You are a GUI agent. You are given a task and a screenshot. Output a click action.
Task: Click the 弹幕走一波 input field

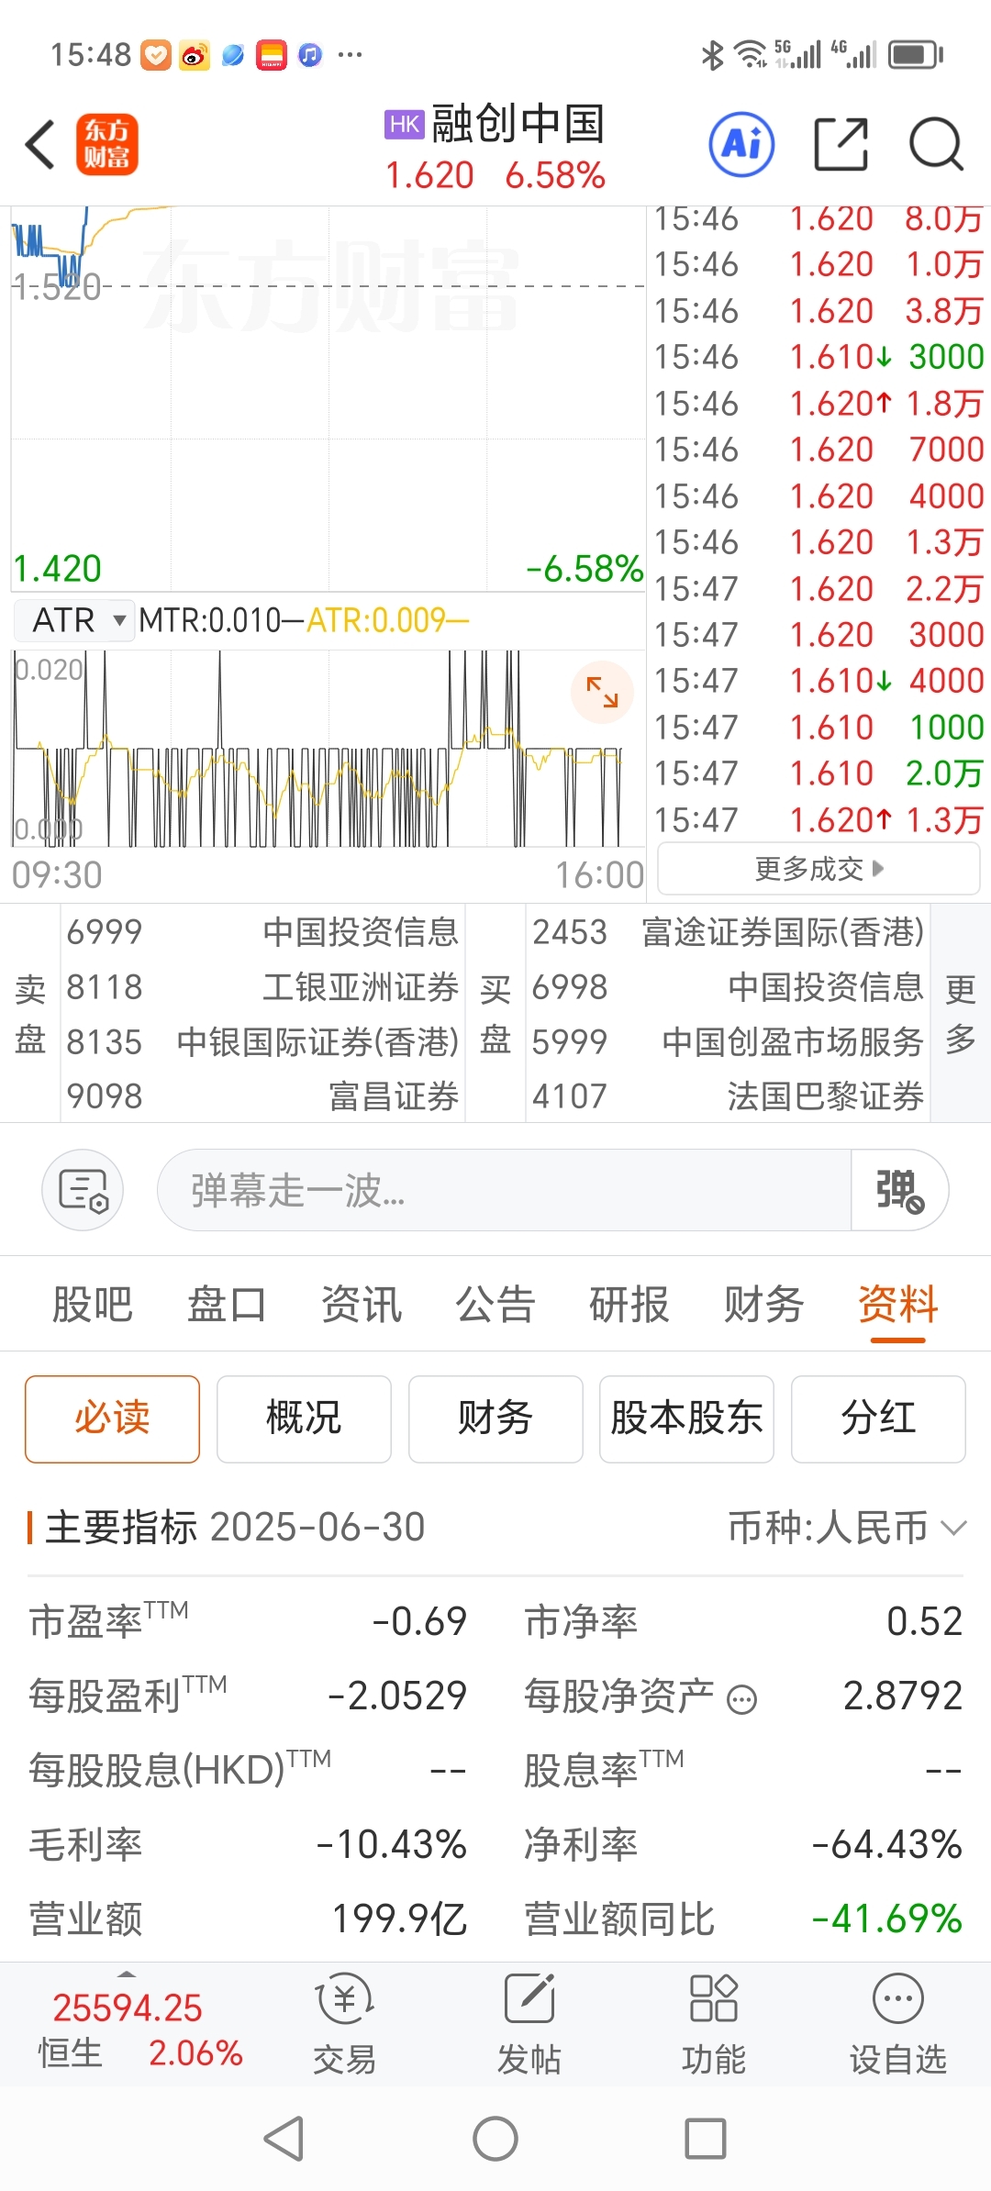click(x=505, y=1190)
